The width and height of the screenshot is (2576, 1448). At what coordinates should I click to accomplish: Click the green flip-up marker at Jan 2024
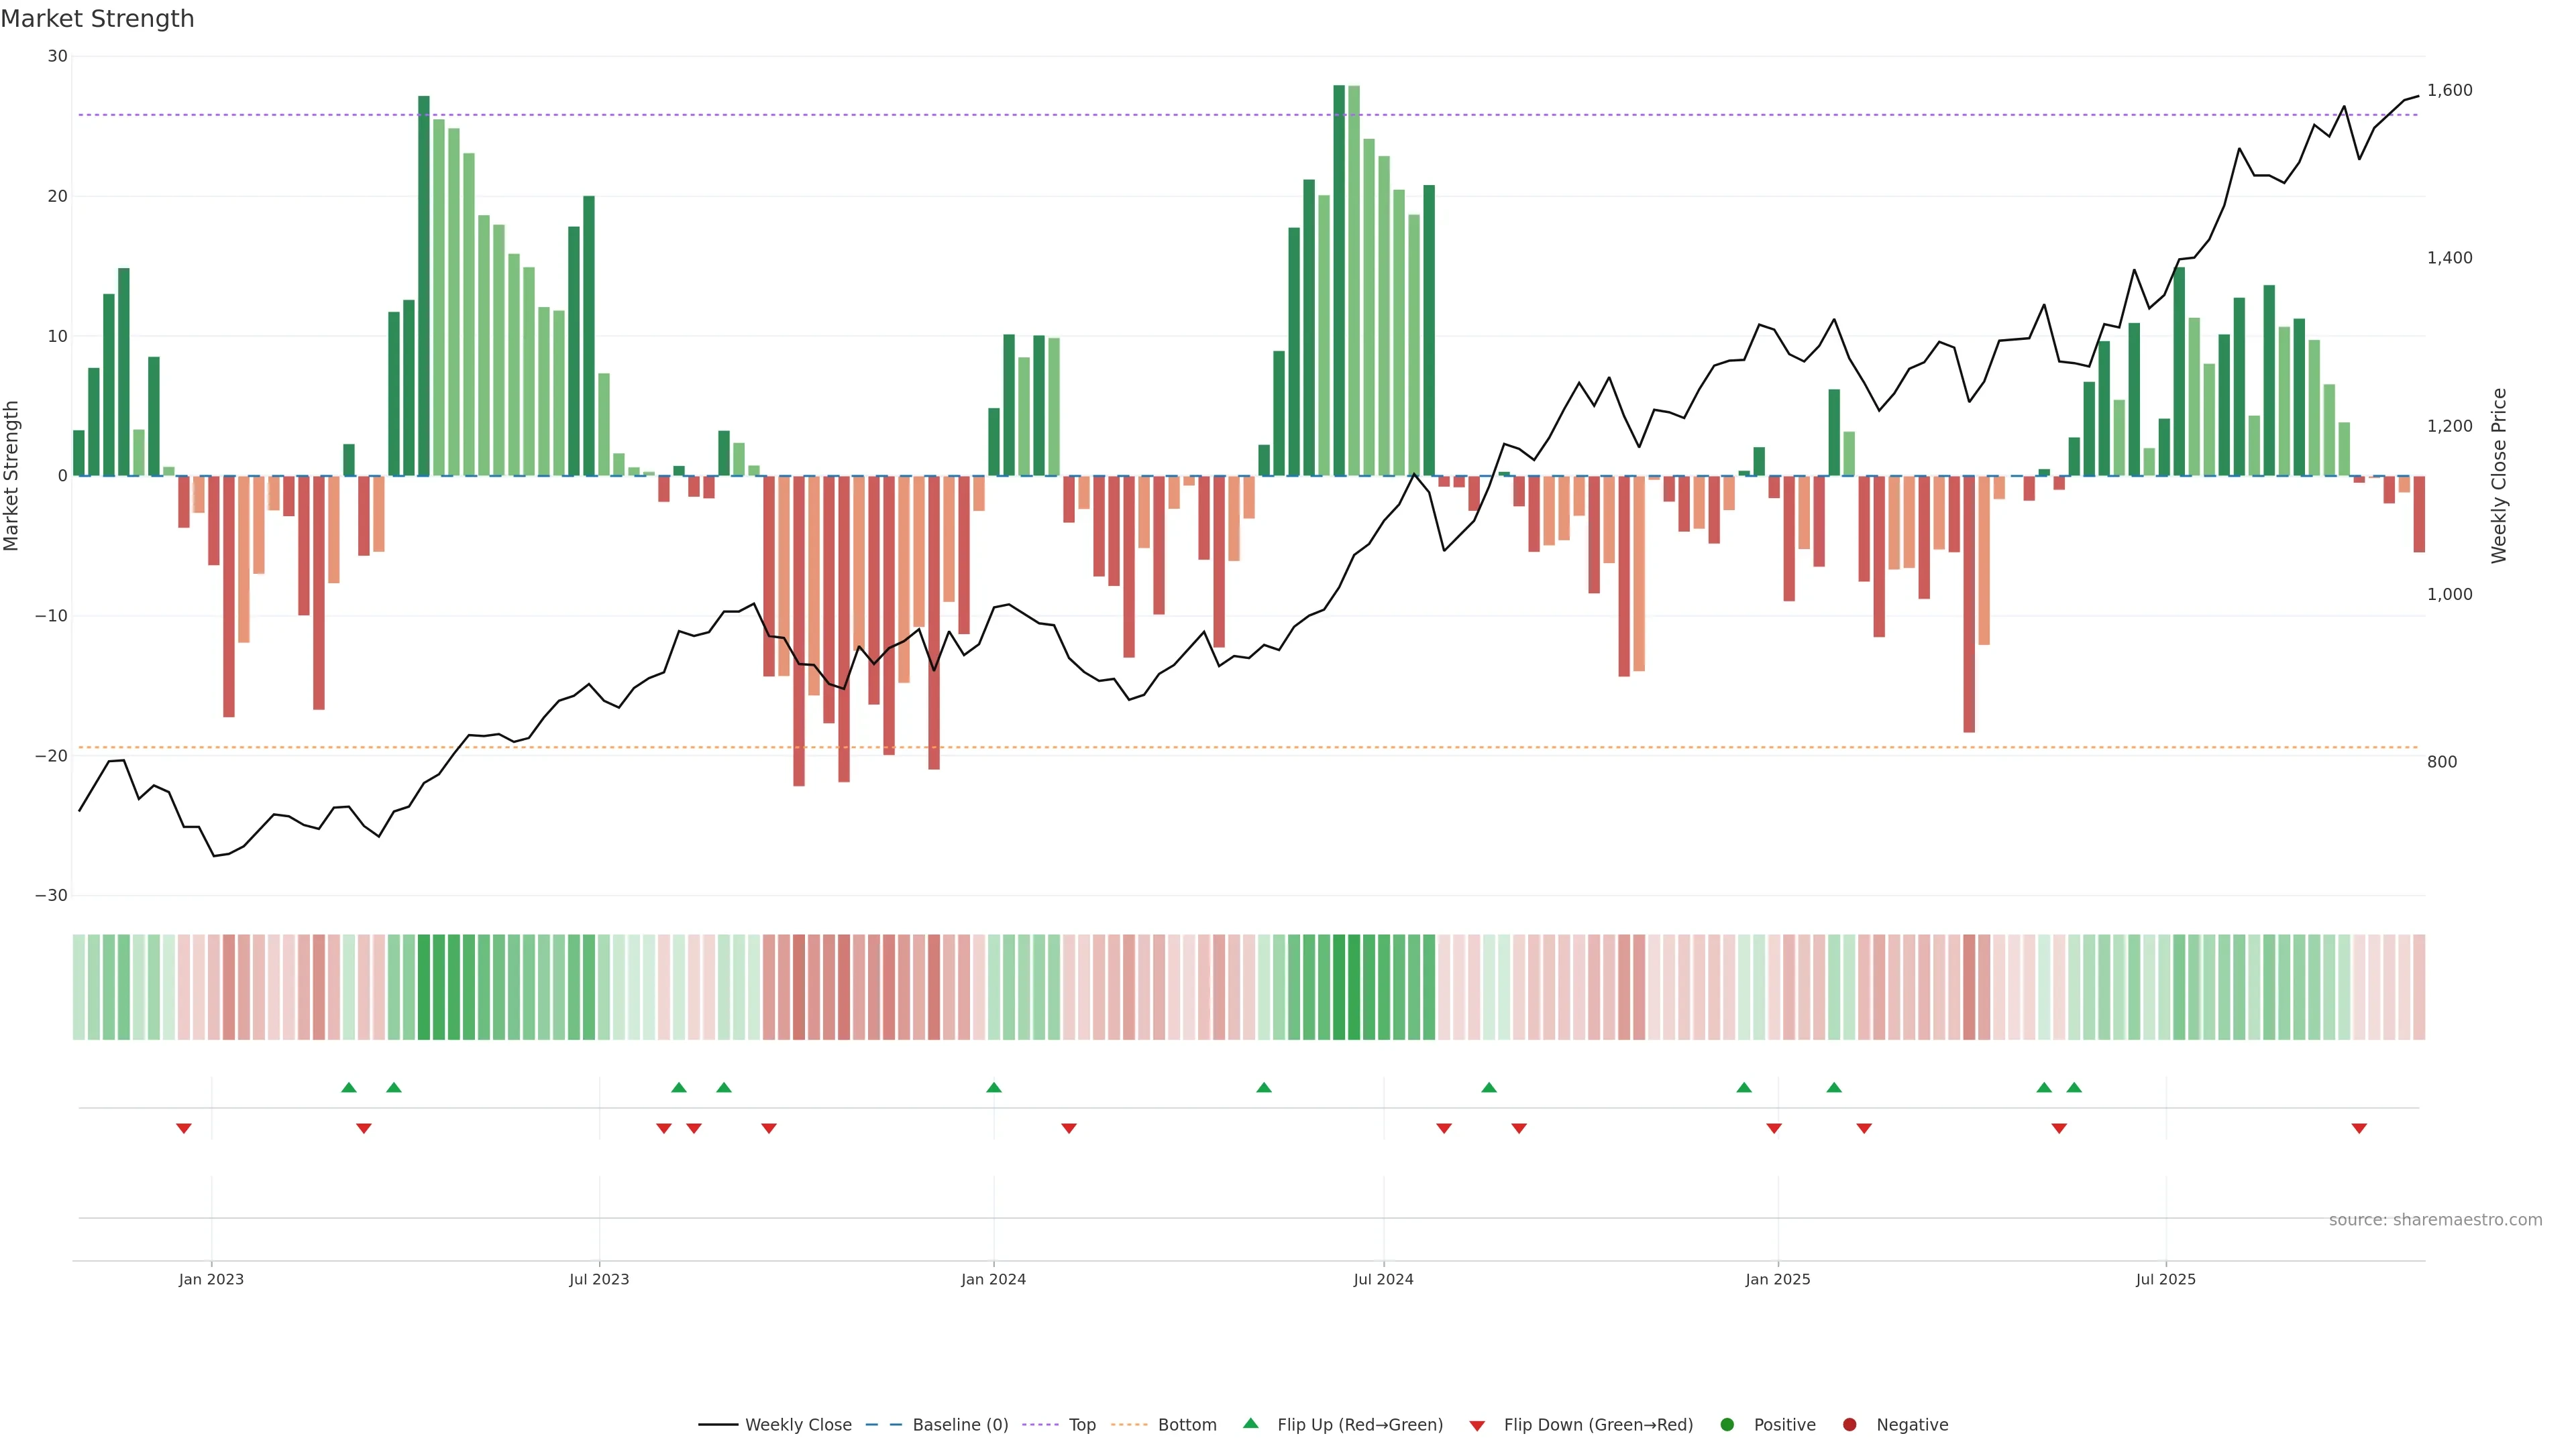(994, 1087)
